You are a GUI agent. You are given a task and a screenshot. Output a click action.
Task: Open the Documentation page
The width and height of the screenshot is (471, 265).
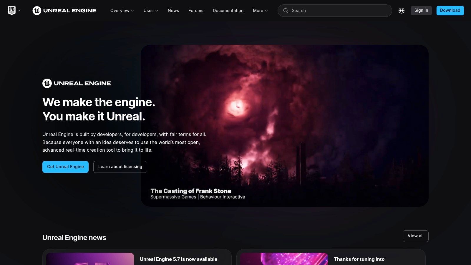228,11
